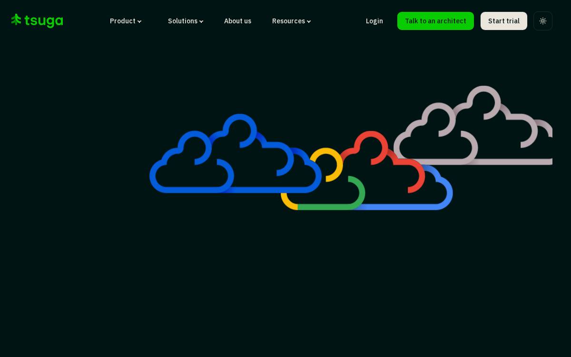
Task: Expand the Solutions menu
Action: pos(186,21)
